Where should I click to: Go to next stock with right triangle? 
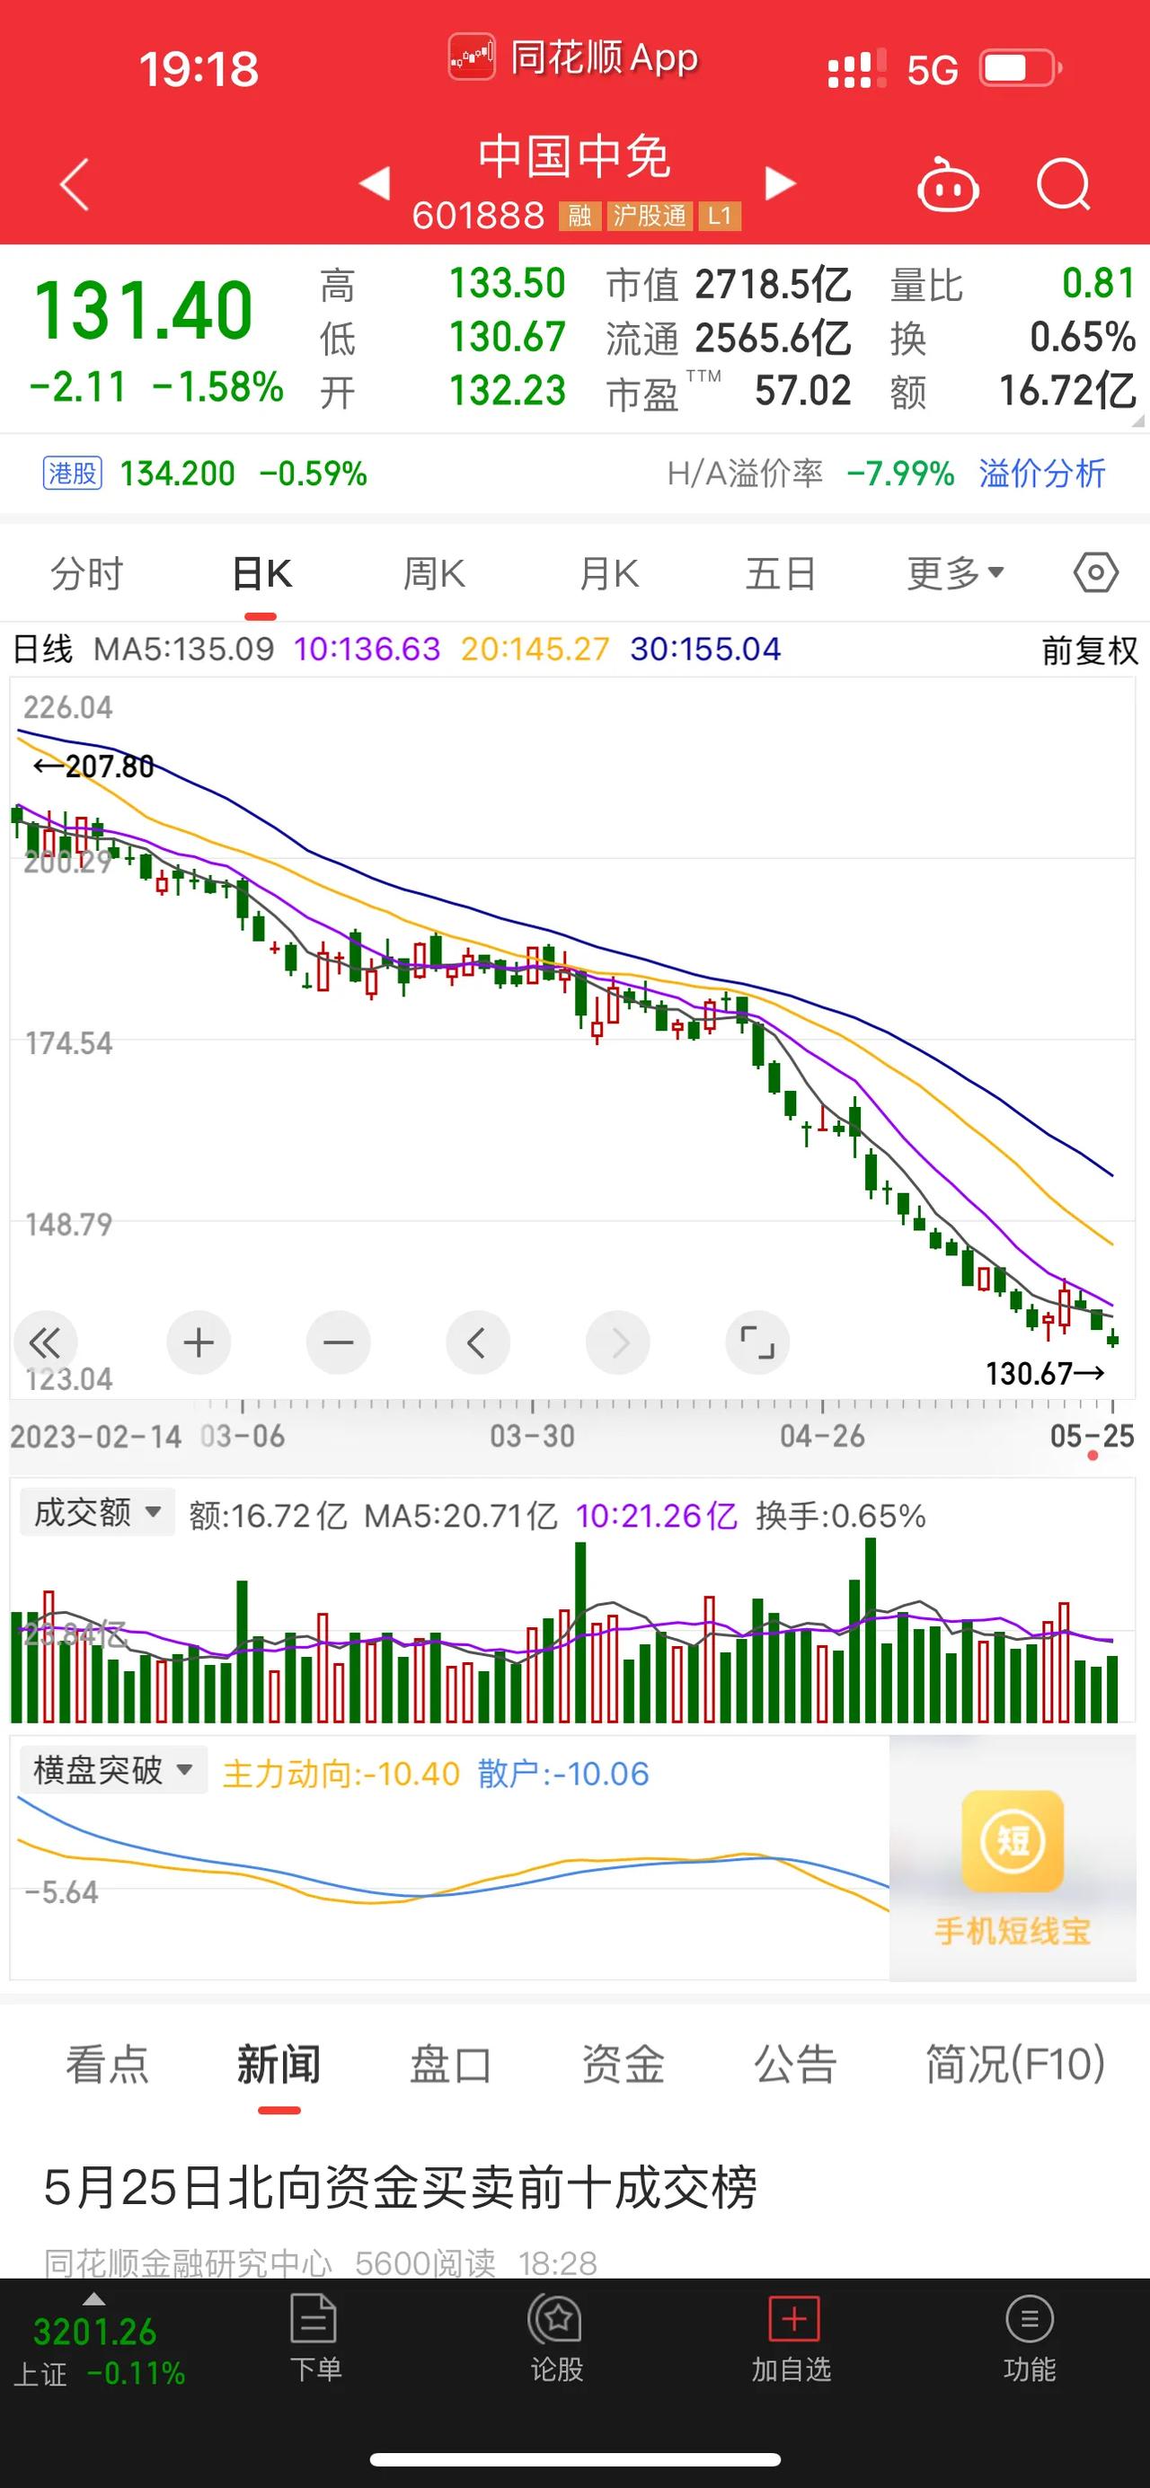coord(780,182)
